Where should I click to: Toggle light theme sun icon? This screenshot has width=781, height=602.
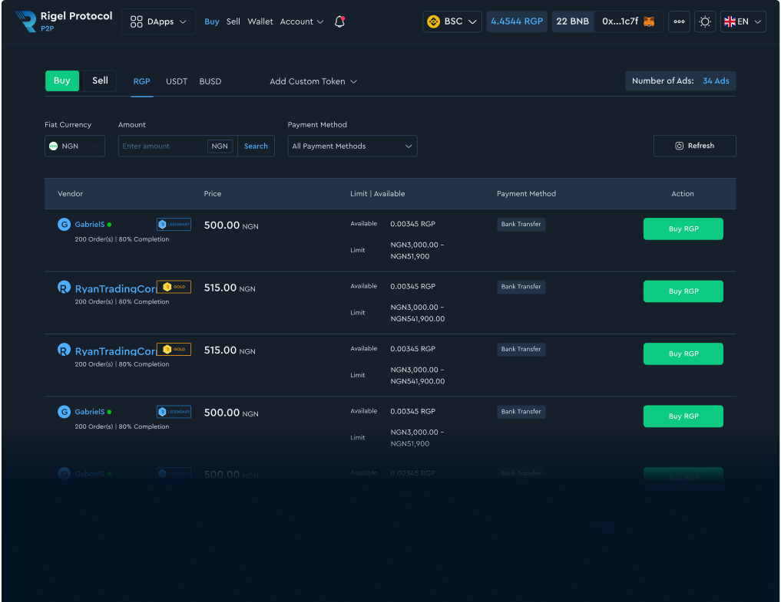tap(705, 21)
